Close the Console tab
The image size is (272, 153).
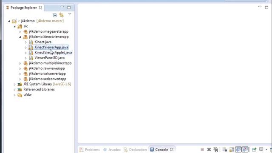pos(172,150)
